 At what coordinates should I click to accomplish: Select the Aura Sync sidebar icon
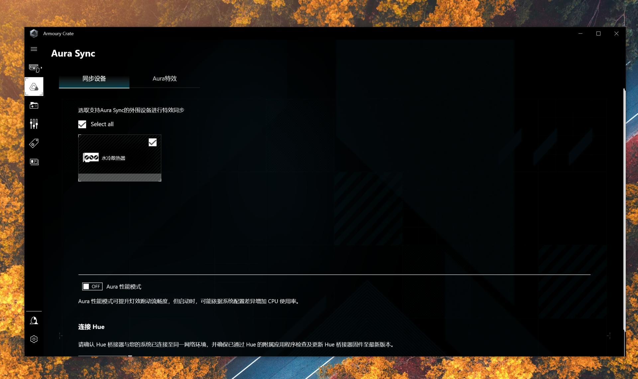pos(34,87)
